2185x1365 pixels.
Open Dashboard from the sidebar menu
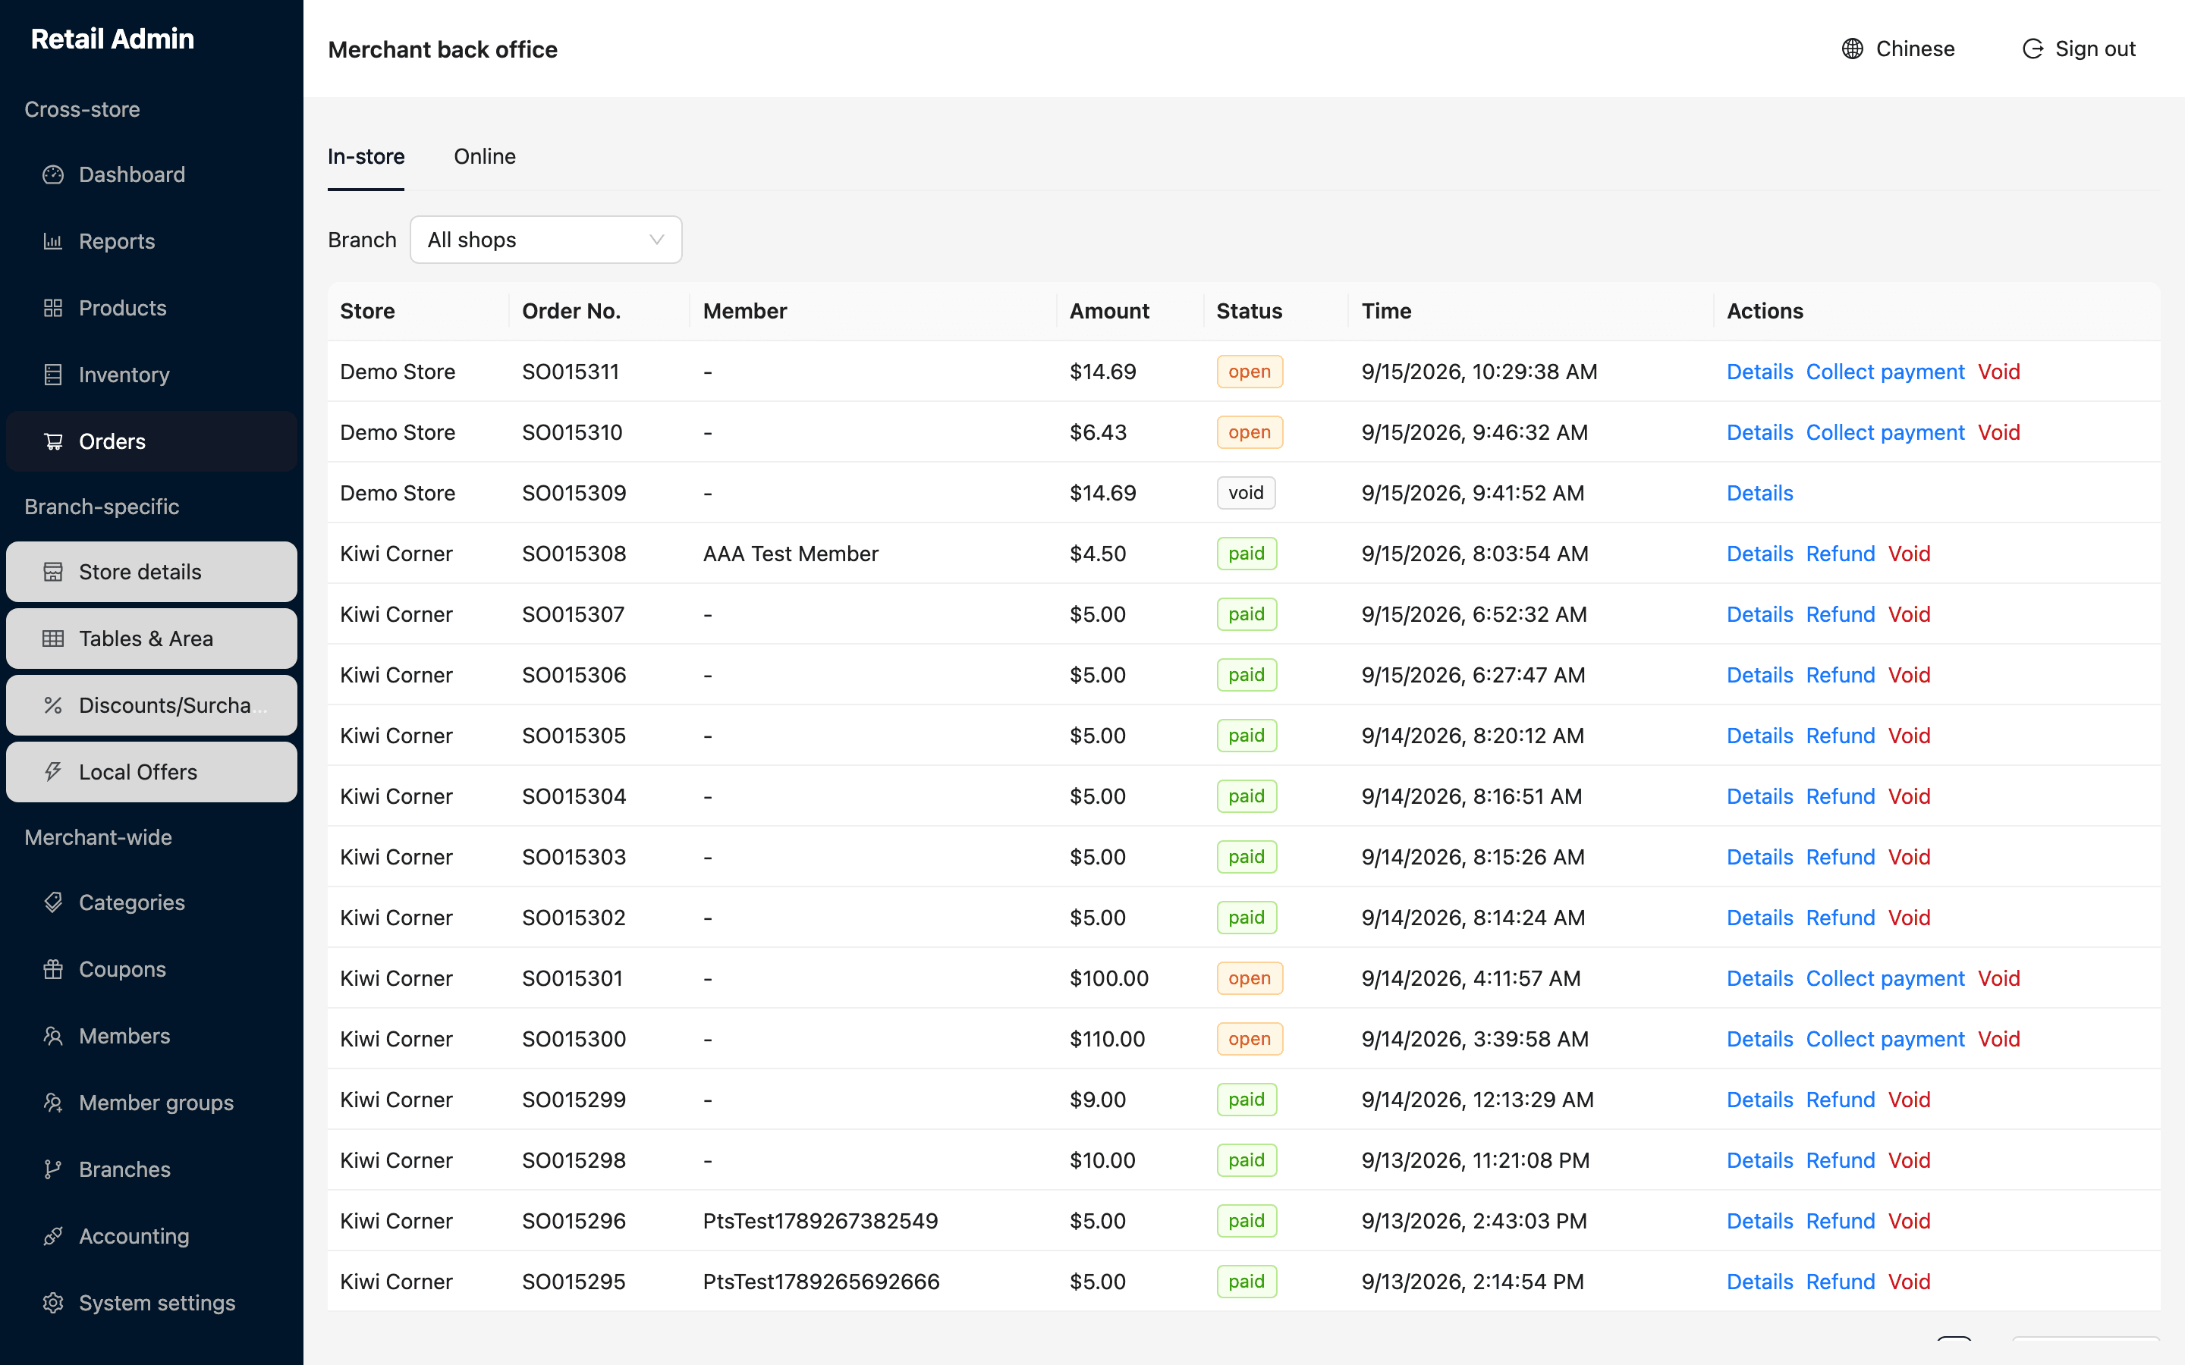tap(152, 175)
